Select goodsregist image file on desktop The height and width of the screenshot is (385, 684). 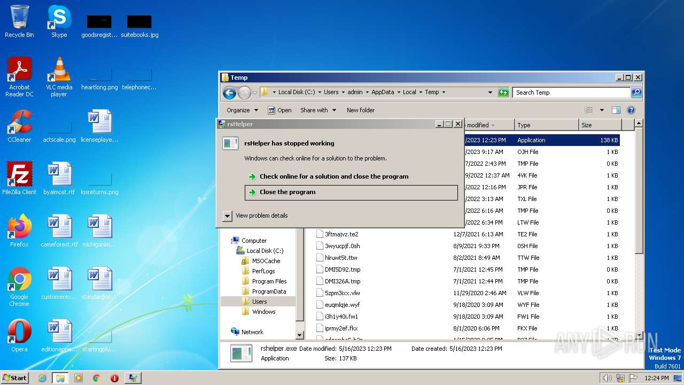coord(99,26)
